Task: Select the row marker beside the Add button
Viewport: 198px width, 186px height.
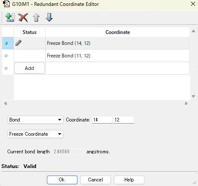Action: tap(6, 68)
